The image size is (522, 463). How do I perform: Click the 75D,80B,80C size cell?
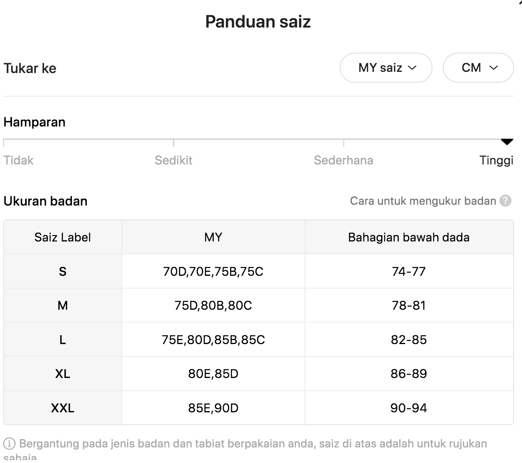213,305
